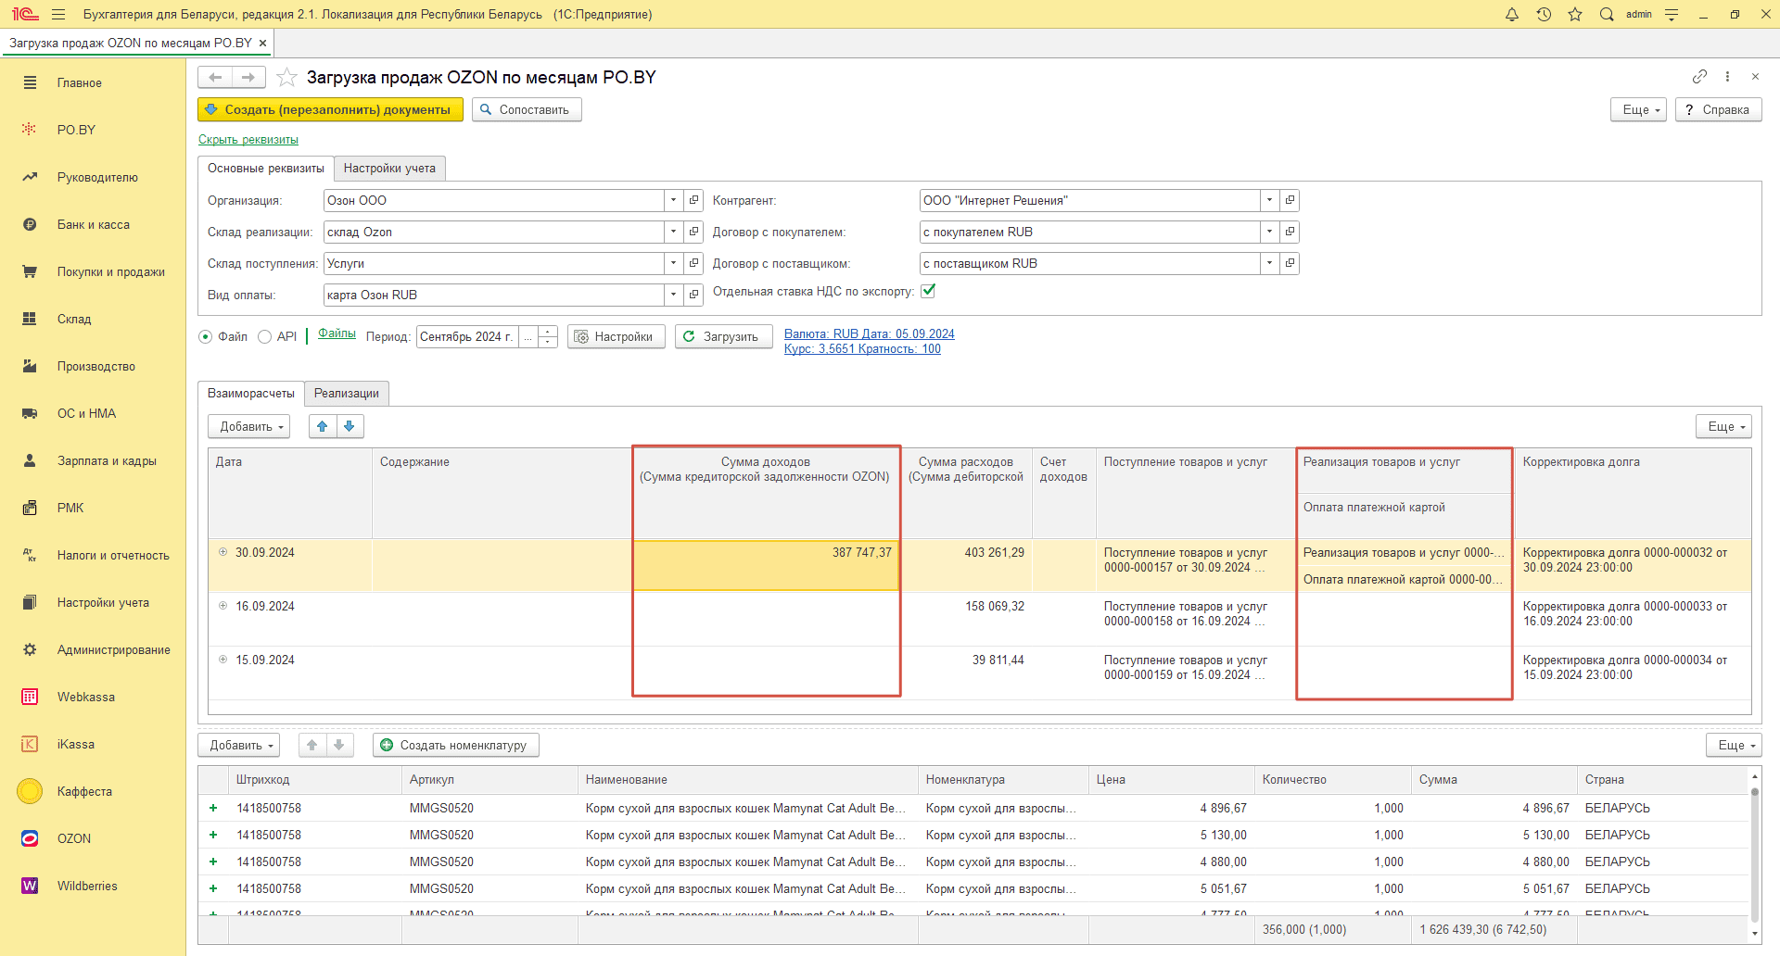
Task: Open the Организация field card icon
Action: 693,200
